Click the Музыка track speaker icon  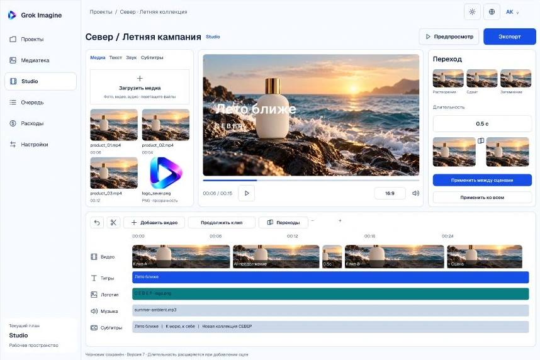[94, 311]
